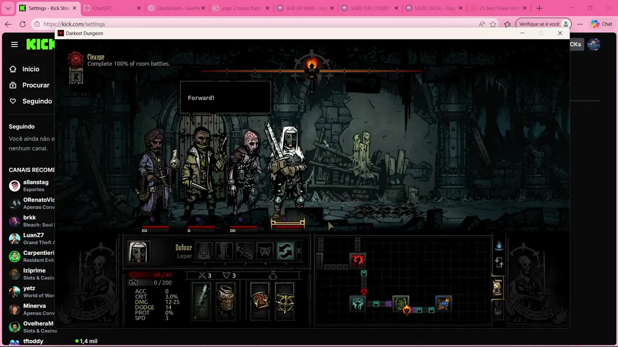Screen dimensions: 618x347
Task: Reload the Kick settings page
Action: (x=23, y=24)
